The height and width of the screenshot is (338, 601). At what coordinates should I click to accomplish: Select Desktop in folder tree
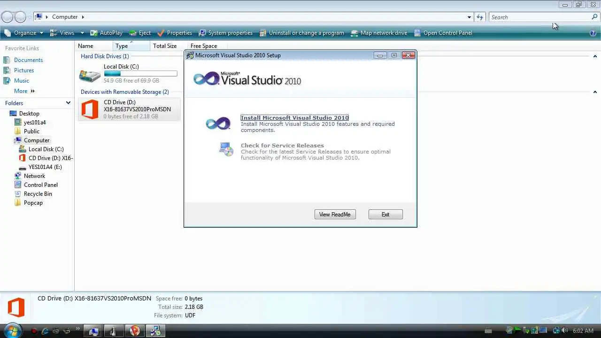29,114
